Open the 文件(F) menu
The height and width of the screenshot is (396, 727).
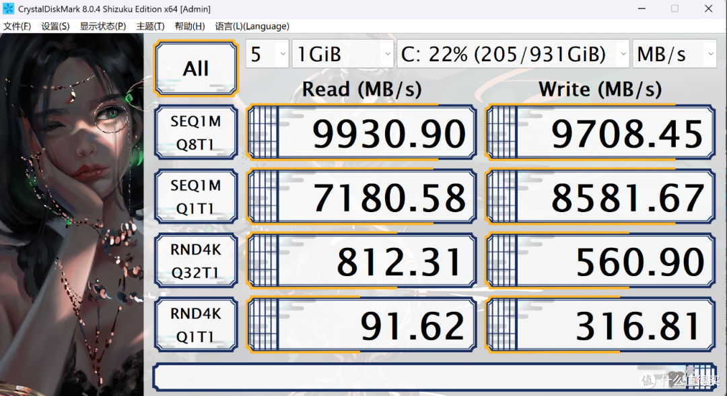(17, 26)
